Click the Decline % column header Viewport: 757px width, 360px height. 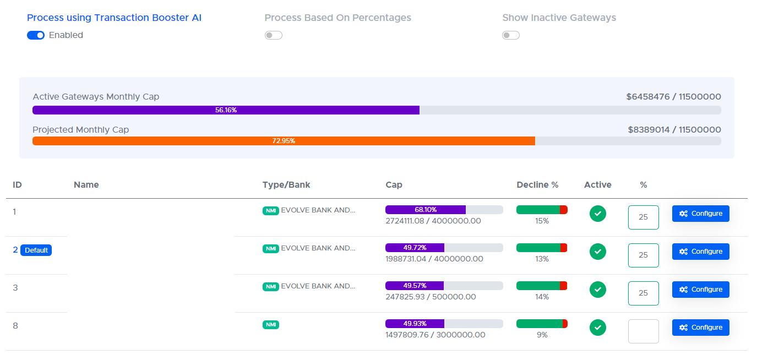point(537,185)
